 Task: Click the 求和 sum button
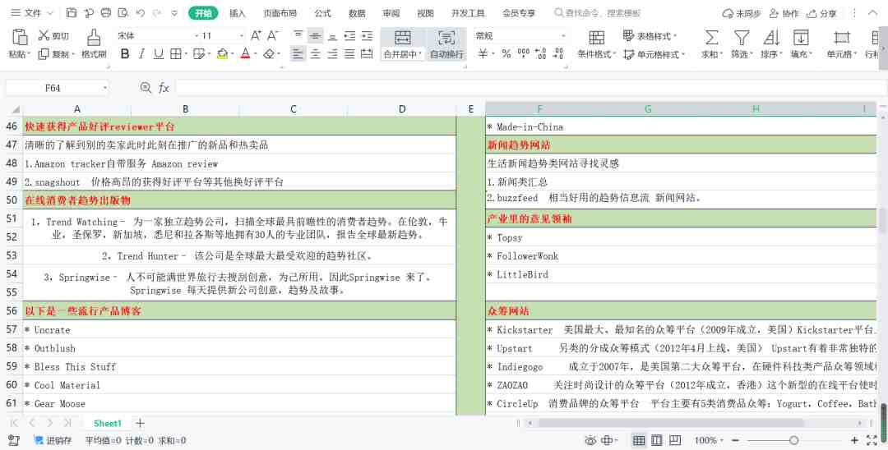click(x=712, y=44)
